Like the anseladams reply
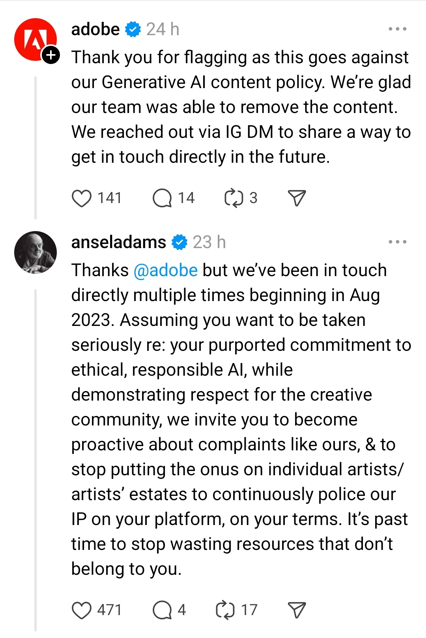 coord(82,610)
